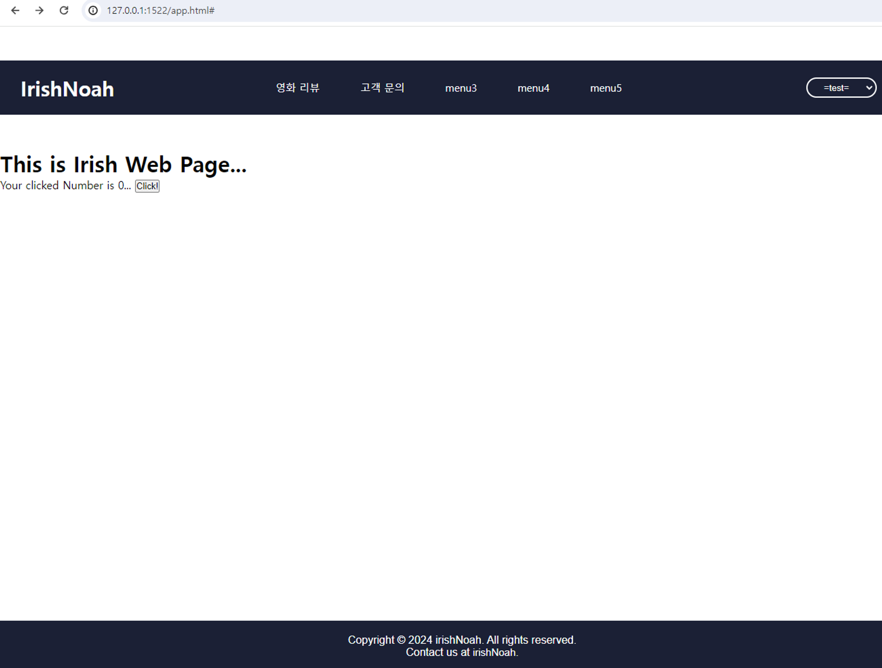The width and height of the screenshot is (882, 668).
Task: Open the 고객 문의 menu
Action: (382, 88)
